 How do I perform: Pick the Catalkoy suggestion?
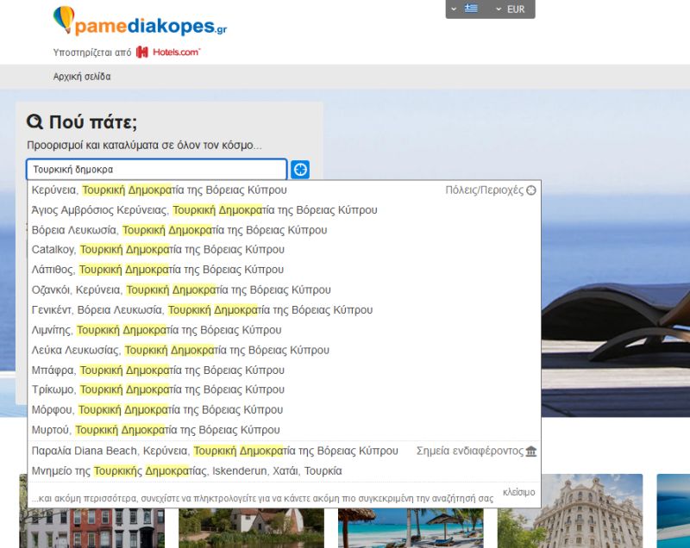(284, 250)
